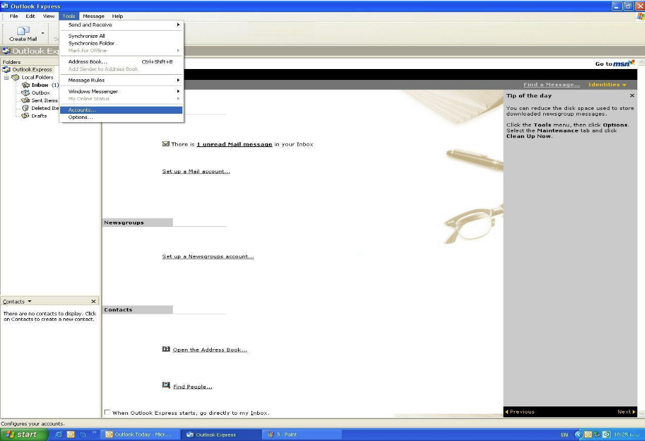Click Find a Message link
Viewport: 645px width, 441px height.
(x=551, y=84)
